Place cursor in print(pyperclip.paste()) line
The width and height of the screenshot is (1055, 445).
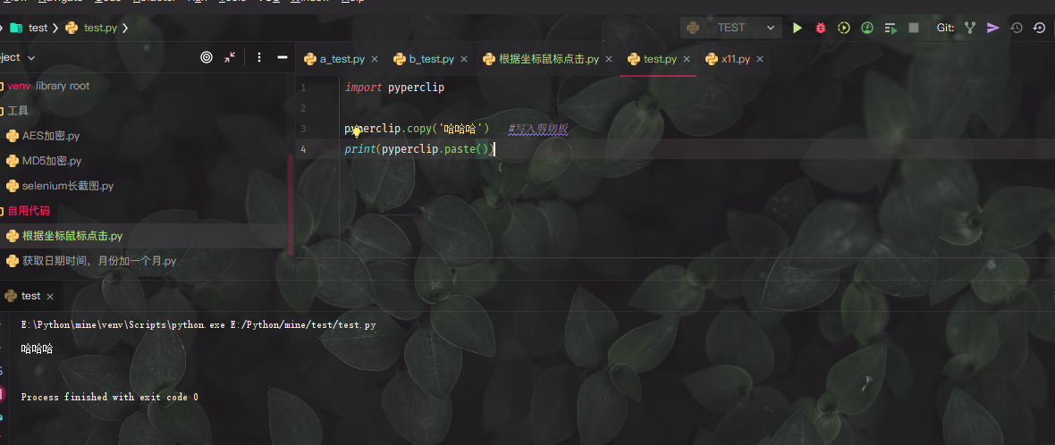click(420, 148)
